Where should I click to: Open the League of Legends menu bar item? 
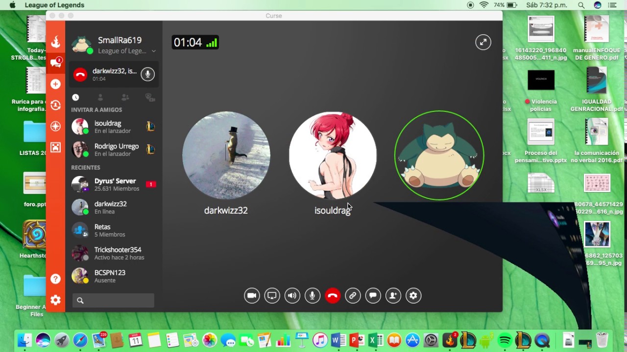point(54,5)
